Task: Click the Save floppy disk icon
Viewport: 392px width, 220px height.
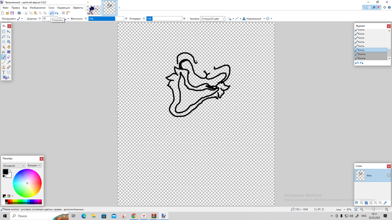Action: pos(12,13)
